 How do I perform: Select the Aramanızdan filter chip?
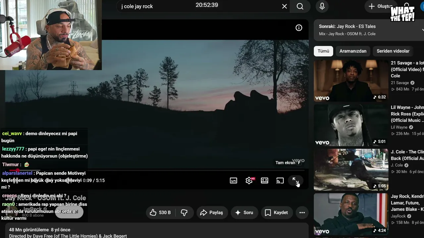(353, 51)
